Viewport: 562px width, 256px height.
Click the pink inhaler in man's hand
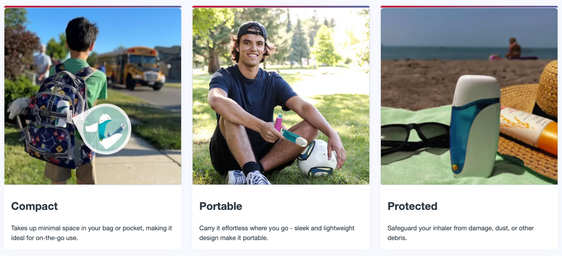click(x=278, y=122)
